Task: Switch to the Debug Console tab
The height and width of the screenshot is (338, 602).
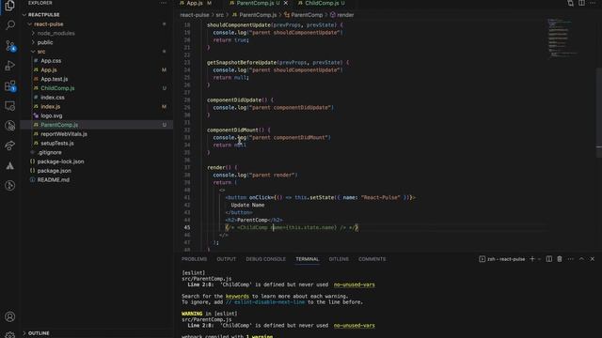Action: point(265,259)
